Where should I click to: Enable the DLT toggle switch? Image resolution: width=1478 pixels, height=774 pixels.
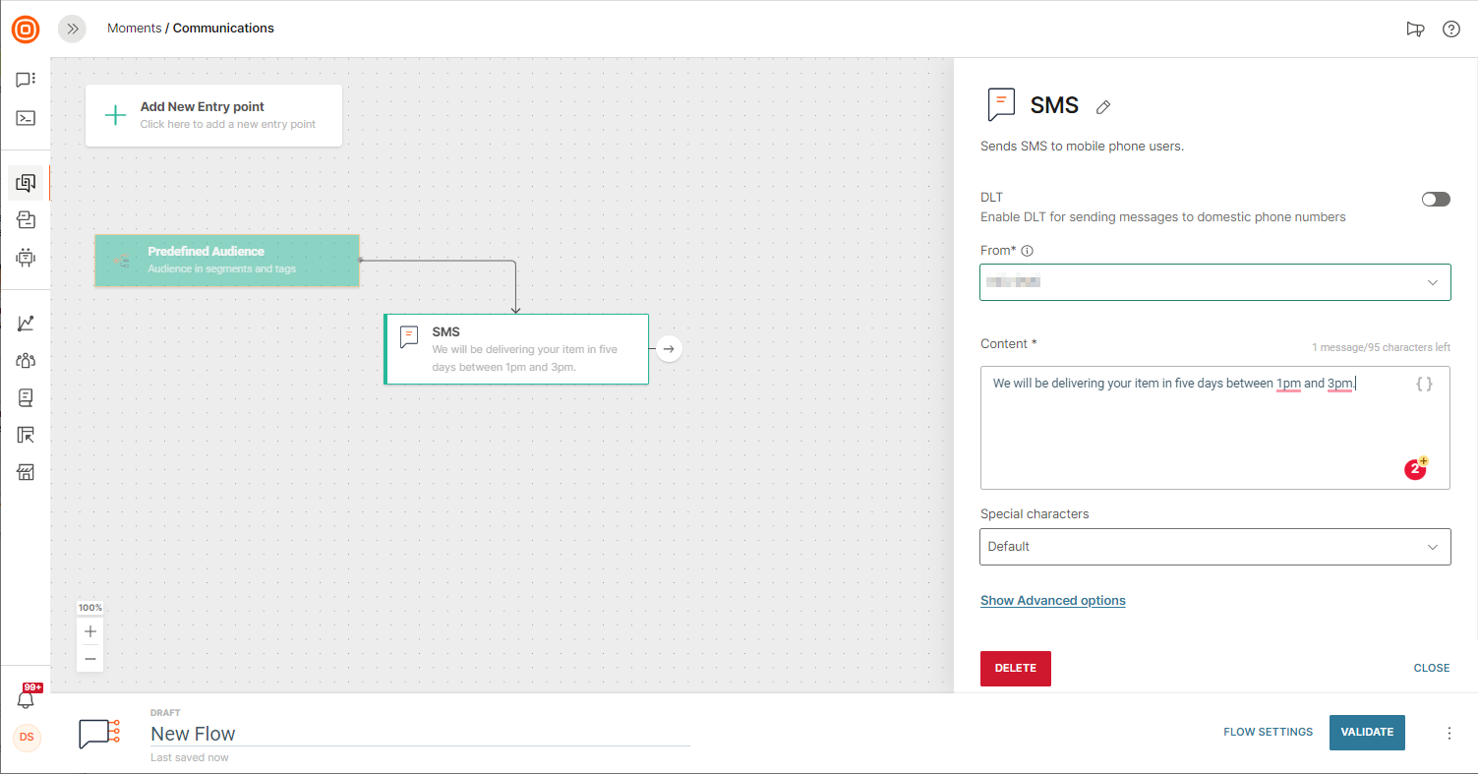[1436, 199]
